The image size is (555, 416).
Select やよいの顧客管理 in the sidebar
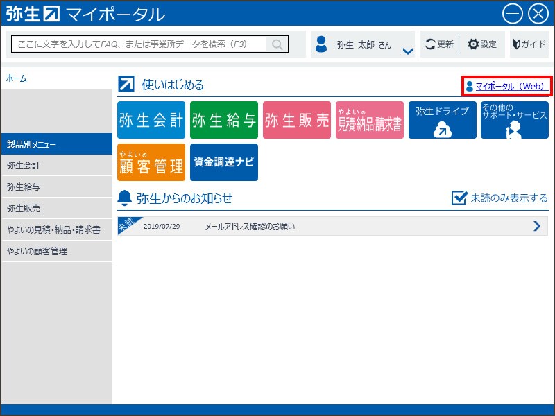pos(57,251)
